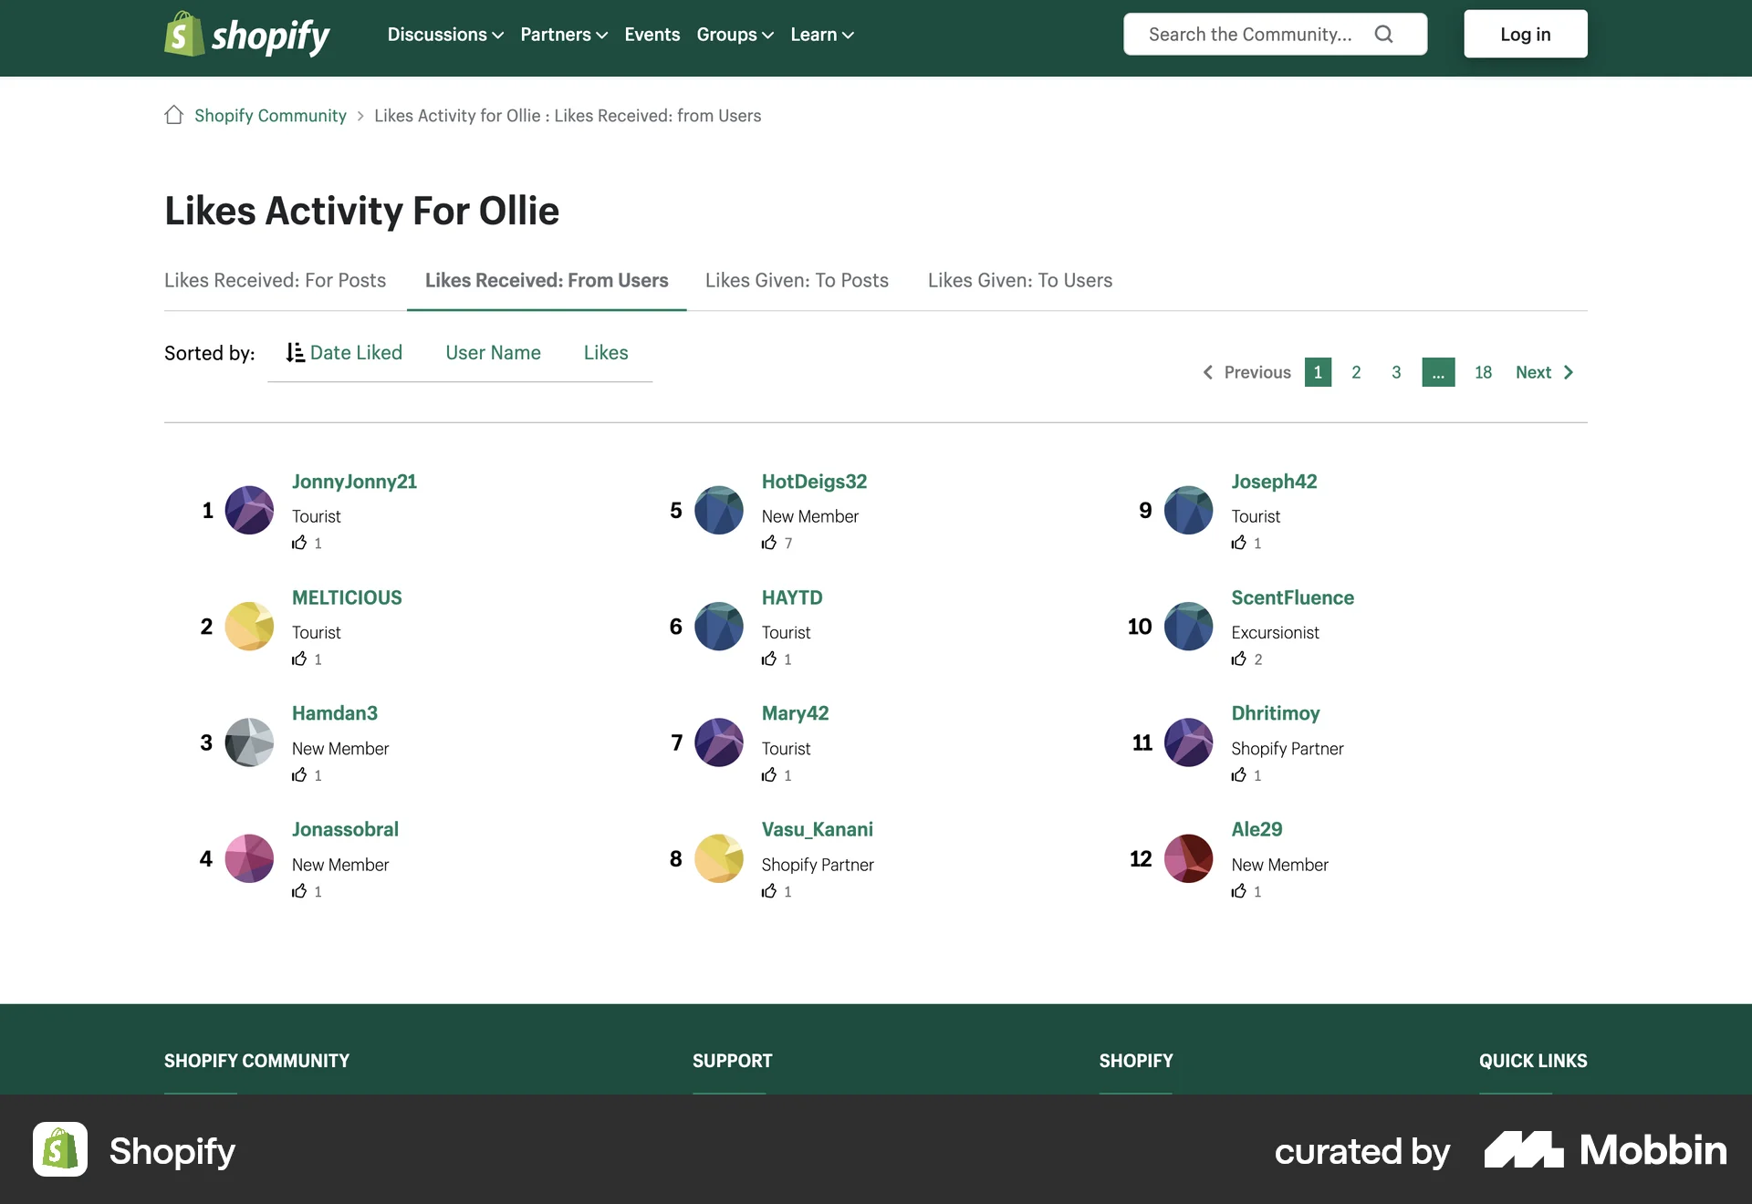Expand the Discussions dropdown menu
Viewport: 1752px width, 1204px height.
(x=444, y=34)
